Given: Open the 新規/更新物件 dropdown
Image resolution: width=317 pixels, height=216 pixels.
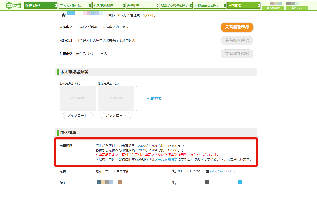Looking at the screenshot, I should (x=109, y=5).
